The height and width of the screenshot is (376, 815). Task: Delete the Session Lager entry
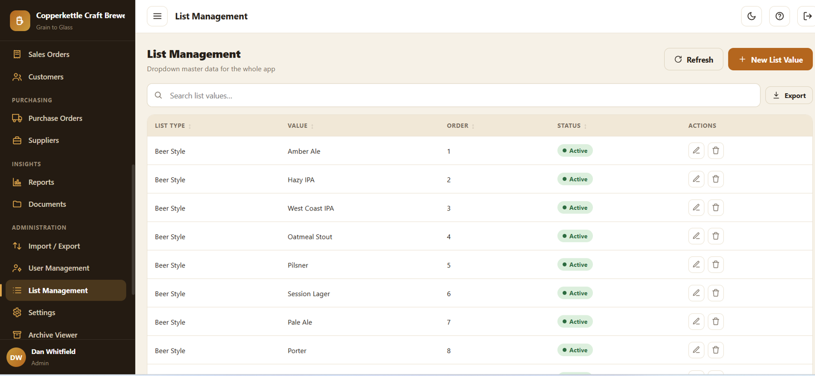(x=716, y=293)
